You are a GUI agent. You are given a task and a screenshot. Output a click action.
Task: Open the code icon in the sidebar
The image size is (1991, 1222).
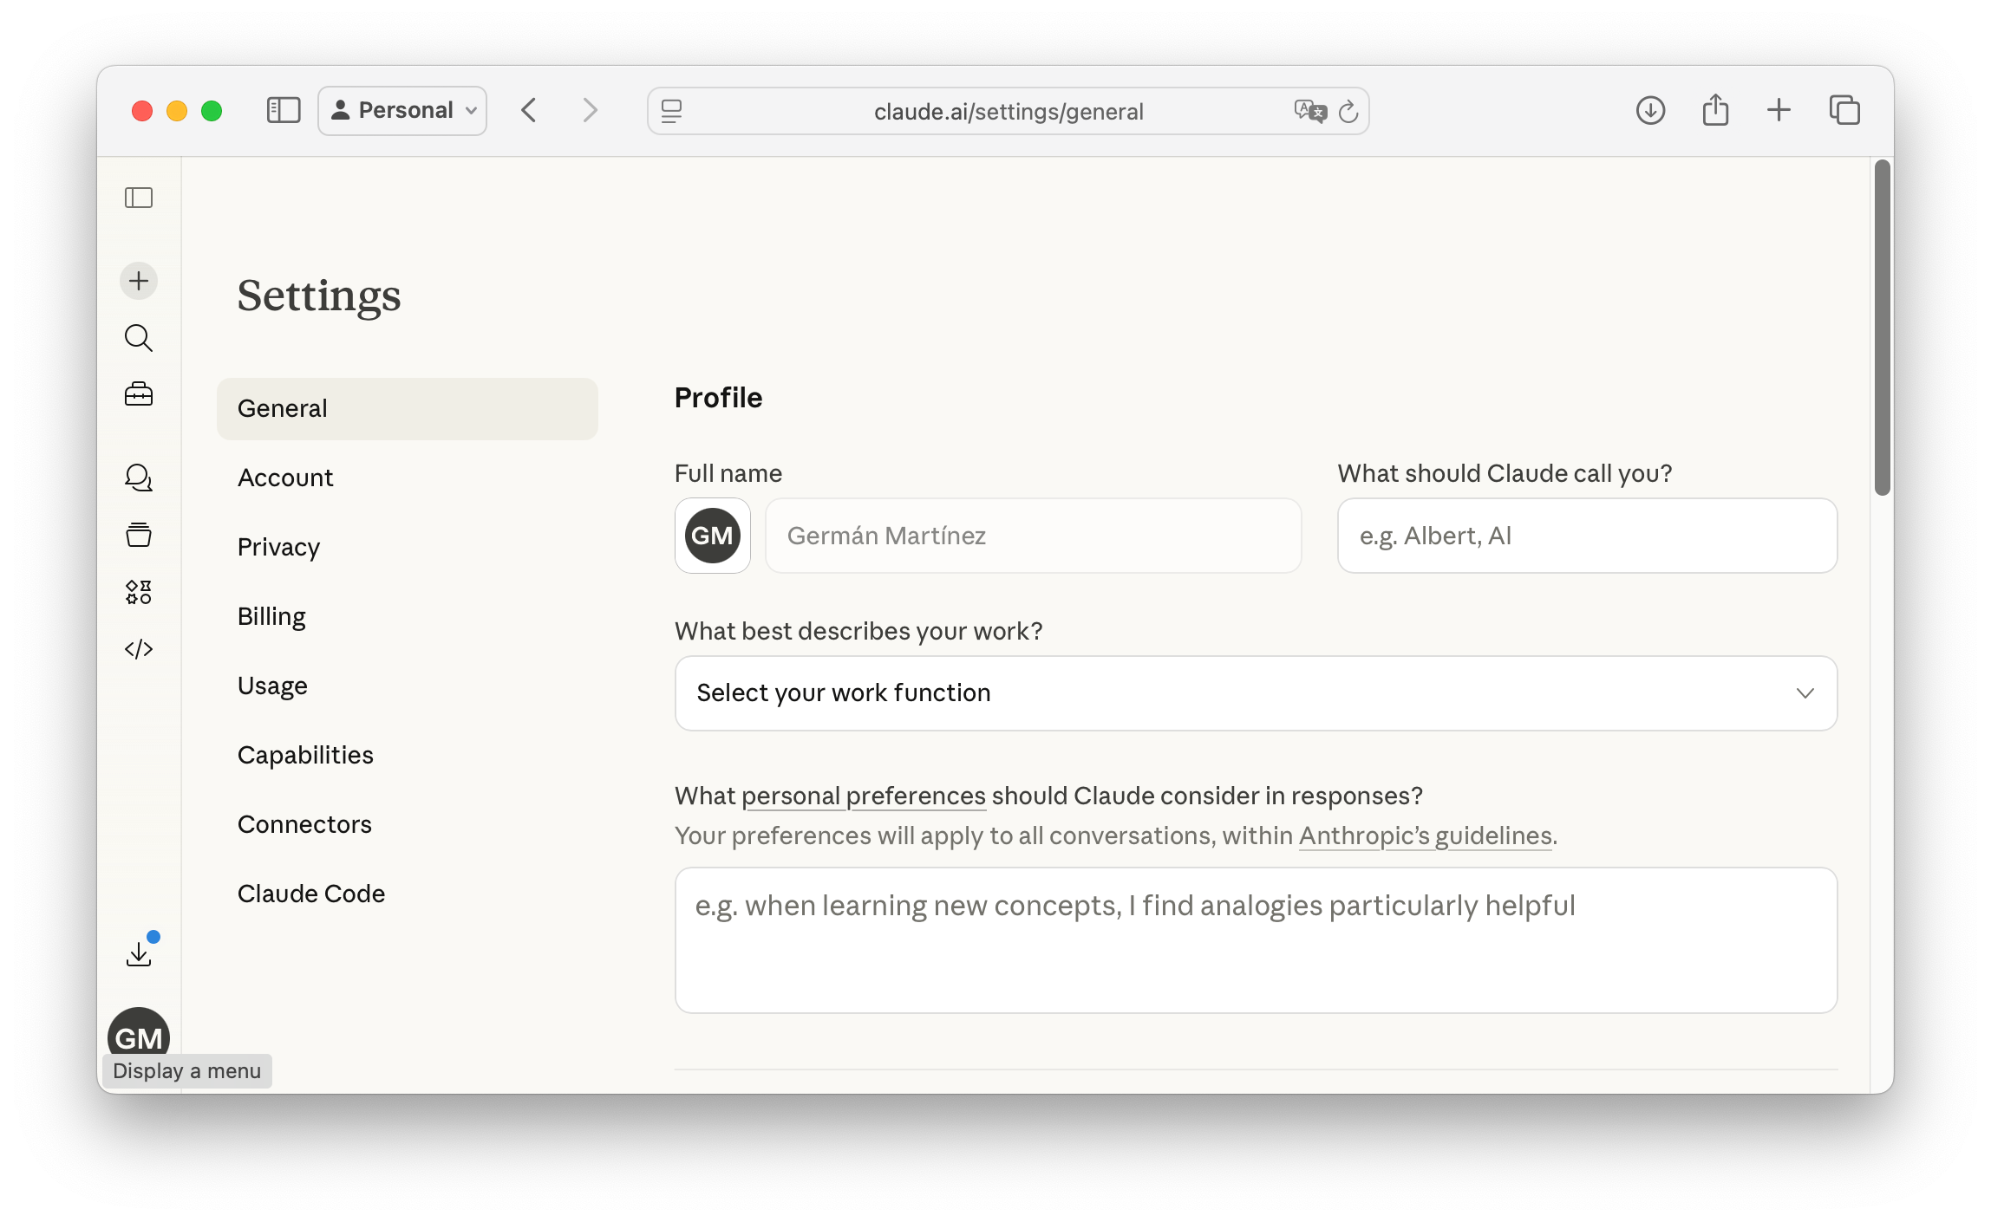tap(139, 649)
